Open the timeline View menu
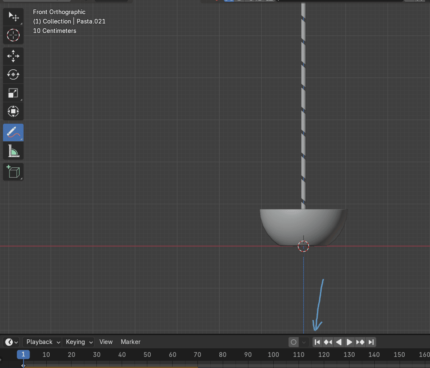Screen dimensions: 430x368 (106, 342)
